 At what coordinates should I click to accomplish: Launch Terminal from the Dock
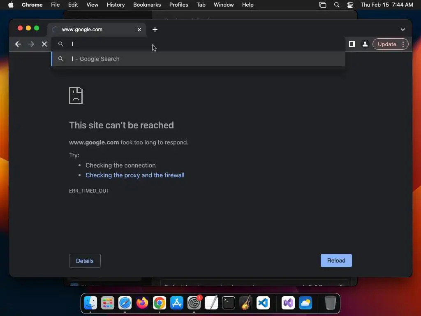(x=229, y=303)
